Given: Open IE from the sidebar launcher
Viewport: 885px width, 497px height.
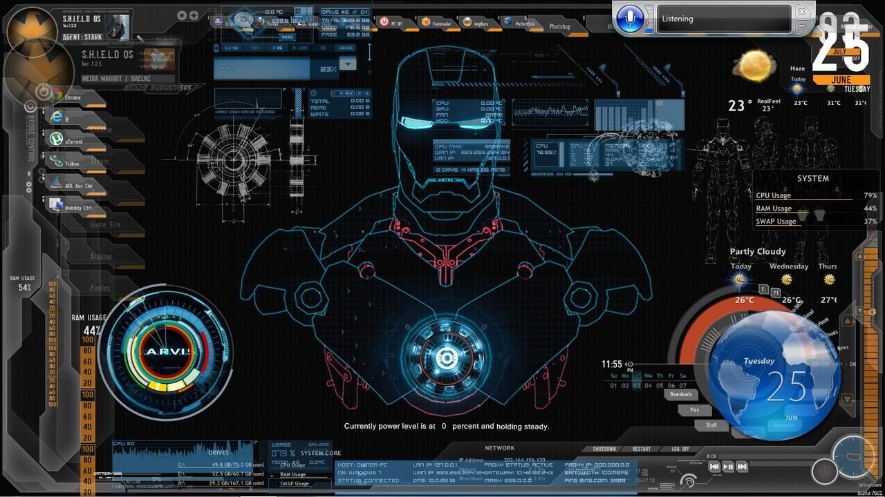Looking at the screenshot, I should pos(76,119).
